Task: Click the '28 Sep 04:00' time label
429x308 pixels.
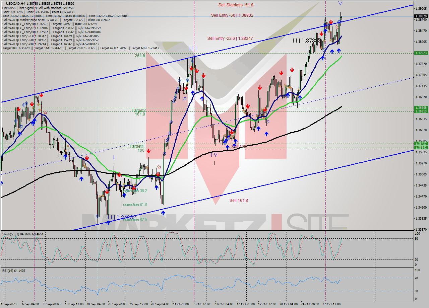Action: click(160, 304)
